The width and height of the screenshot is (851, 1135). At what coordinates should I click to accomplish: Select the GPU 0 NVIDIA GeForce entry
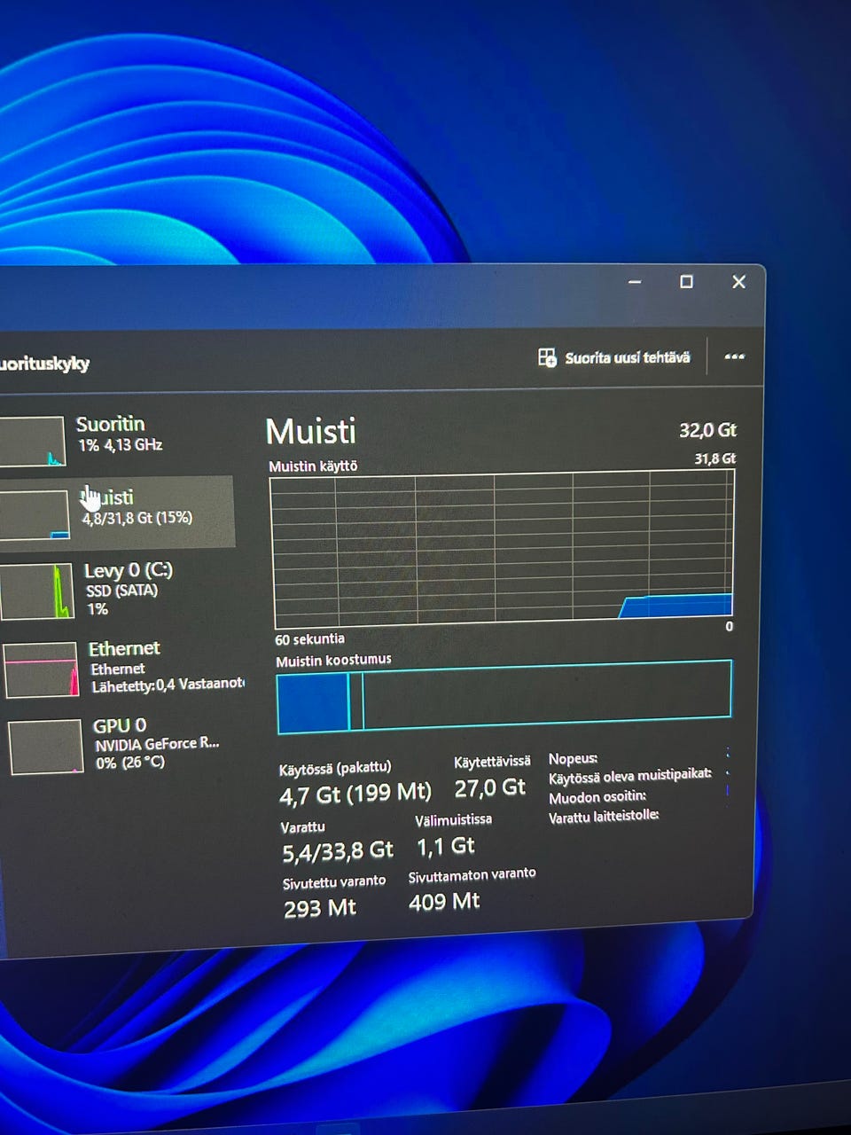click(120, 745)
